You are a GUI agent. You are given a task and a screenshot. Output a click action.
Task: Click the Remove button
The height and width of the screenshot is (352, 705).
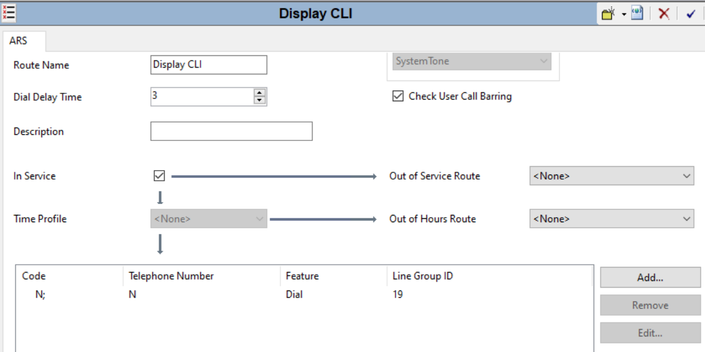pos(650,305)
